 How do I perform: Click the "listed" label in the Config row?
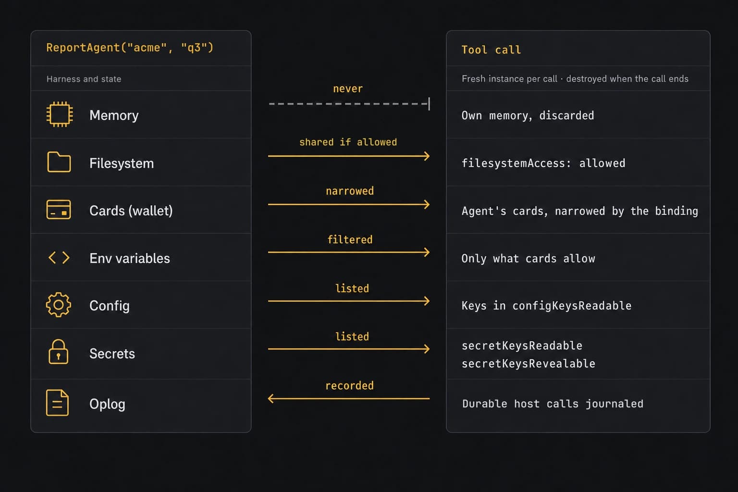click(x=352, y=288)
